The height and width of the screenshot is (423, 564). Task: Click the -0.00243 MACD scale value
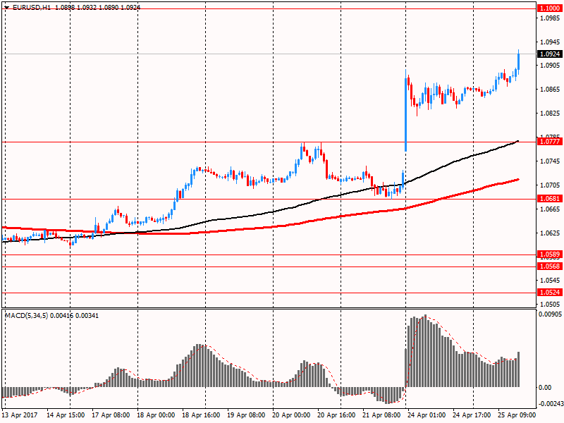(x=551, y=403)
